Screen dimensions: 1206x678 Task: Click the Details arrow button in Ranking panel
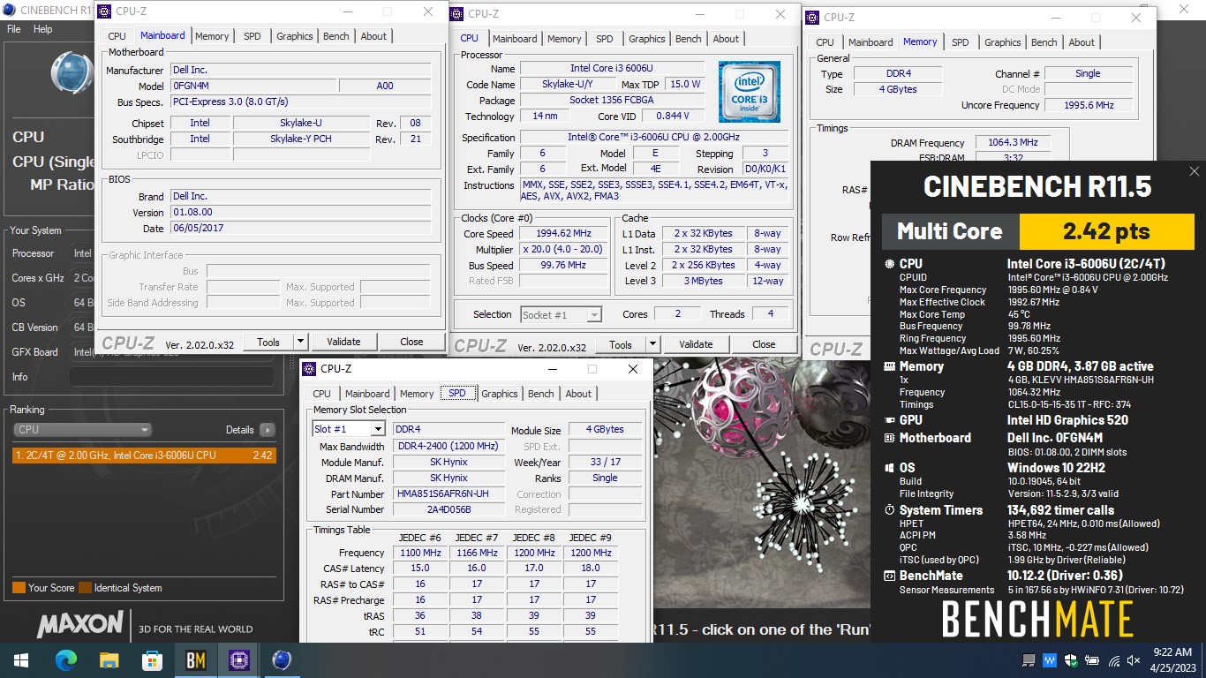pyautogui.click(x=268, y=430)
